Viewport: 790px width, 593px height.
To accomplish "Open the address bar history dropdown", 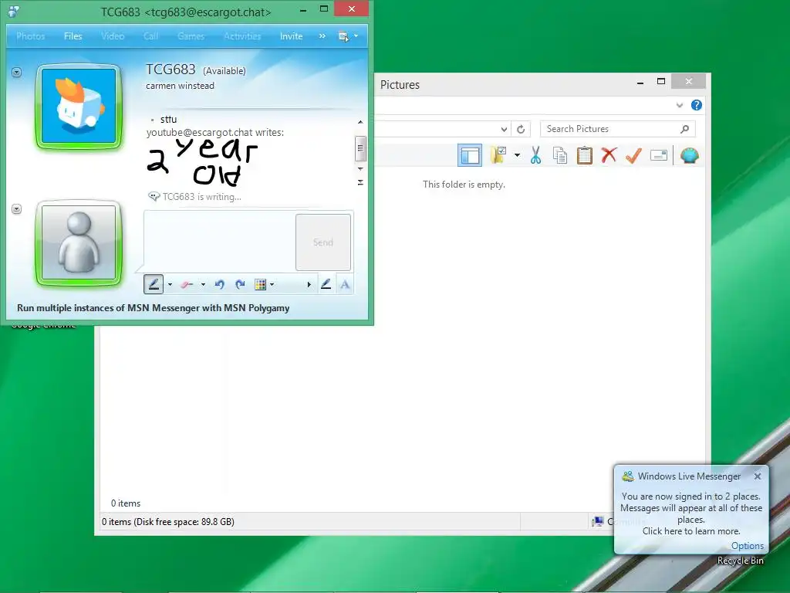I will click(x=504, y=129).
